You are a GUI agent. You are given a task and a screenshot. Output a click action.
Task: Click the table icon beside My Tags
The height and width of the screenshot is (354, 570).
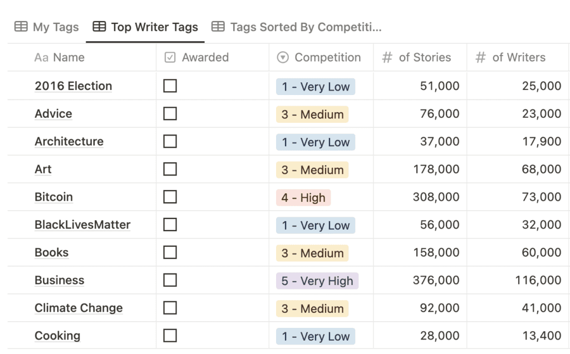click(21, 27)
